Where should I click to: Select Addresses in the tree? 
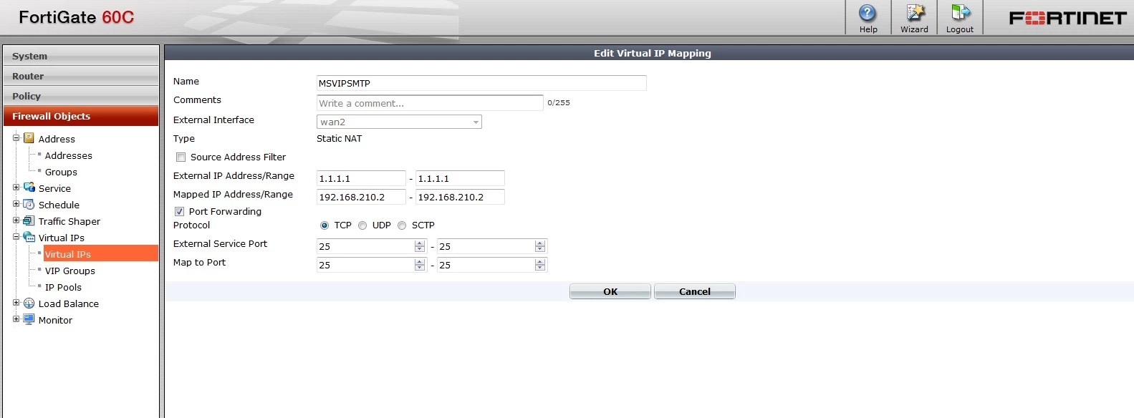pyautogui.click(x=69, y=155)
